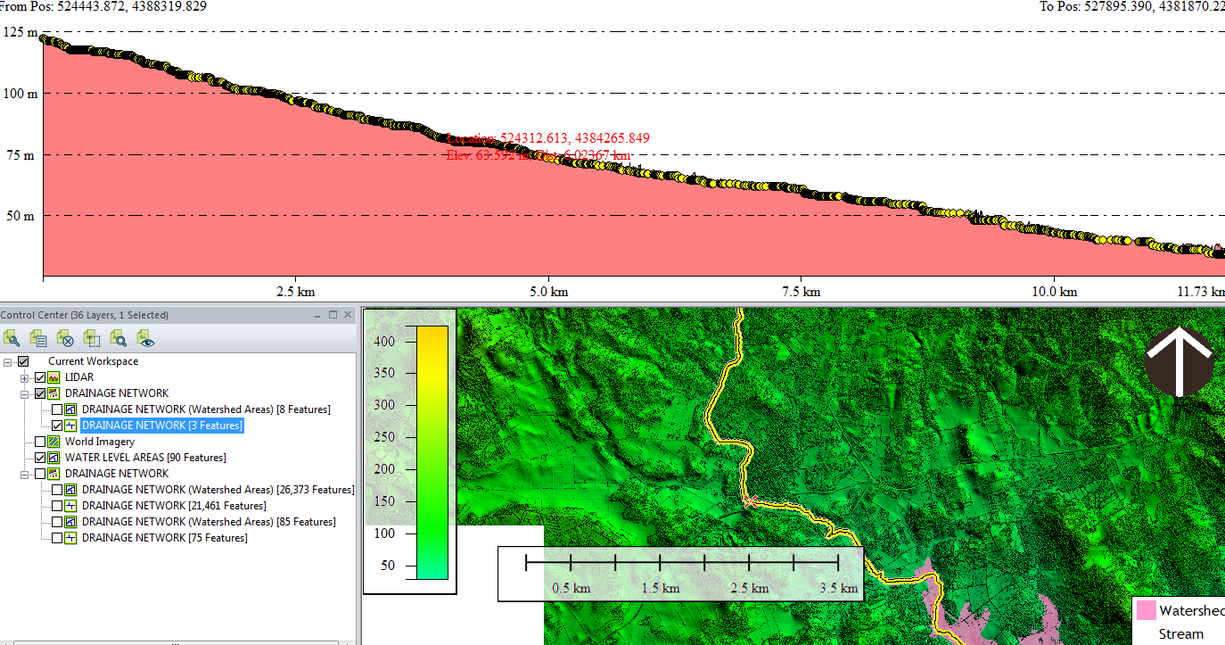Viewport: 1225px width, 645px height.
Task: Select the World Imagery layer name
Action: (100, 442)
